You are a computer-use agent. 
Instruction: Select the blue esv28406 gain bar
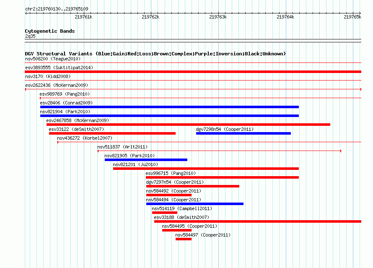pos(169,107)
